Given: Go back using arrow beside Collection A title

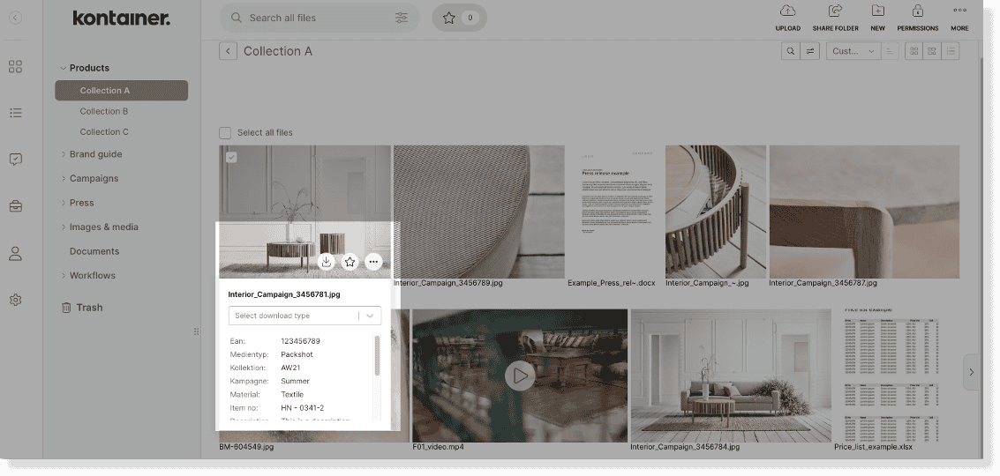Looking at the screenshot, I should (x=228, y=51).
